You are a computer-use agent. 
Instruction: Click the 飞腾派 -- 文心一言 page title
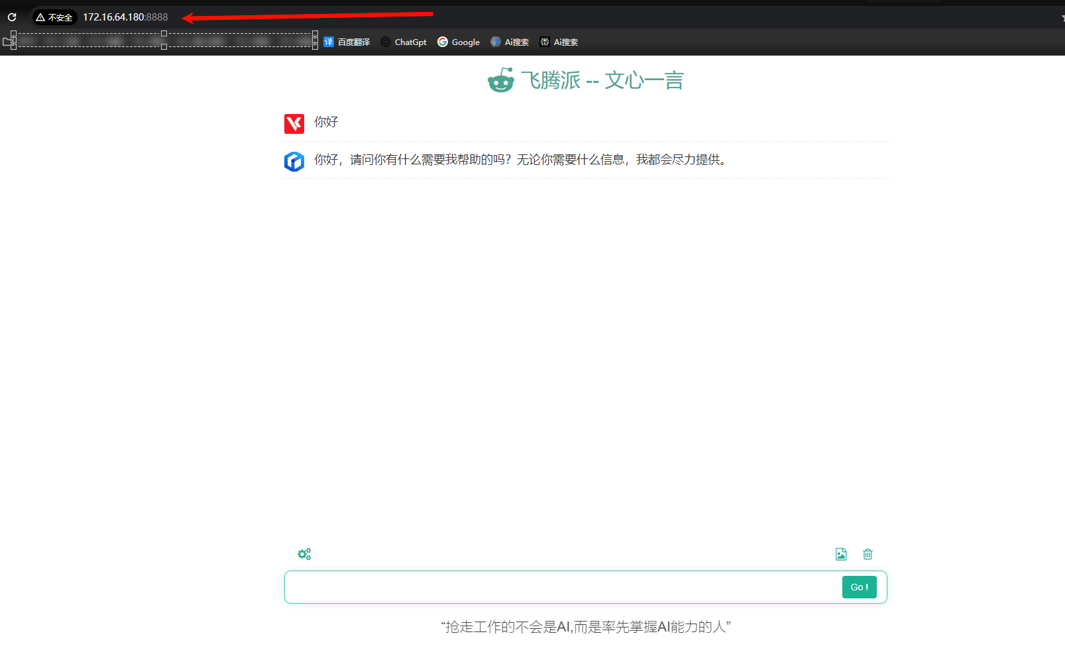[601, 80]
